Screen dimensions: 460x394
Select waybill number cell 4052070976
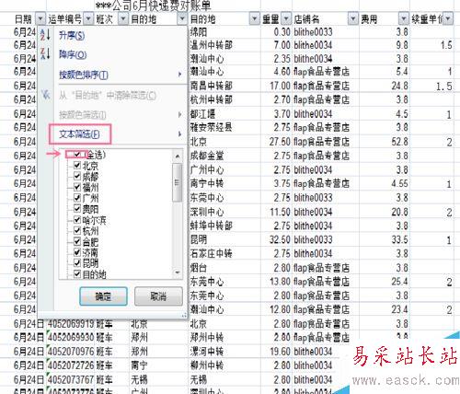click(x=71, y=352)
